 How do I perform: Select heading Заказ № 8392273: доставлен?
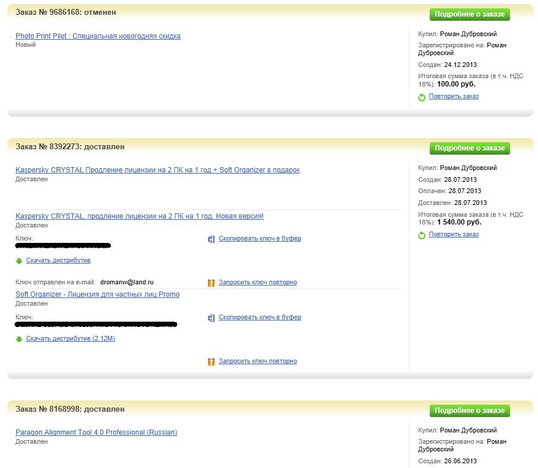pos(70,147)
